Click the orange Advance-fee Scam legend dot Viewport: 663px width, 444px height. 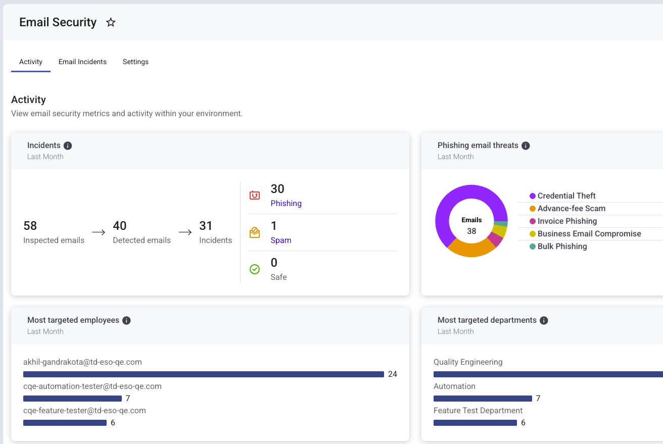[x=533, y=209]
